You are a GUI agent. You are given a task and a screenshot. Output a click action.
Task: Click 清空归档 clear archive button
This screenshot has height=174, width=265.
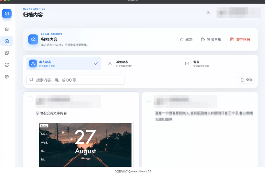pyautogui.click(x=240, y=40)
